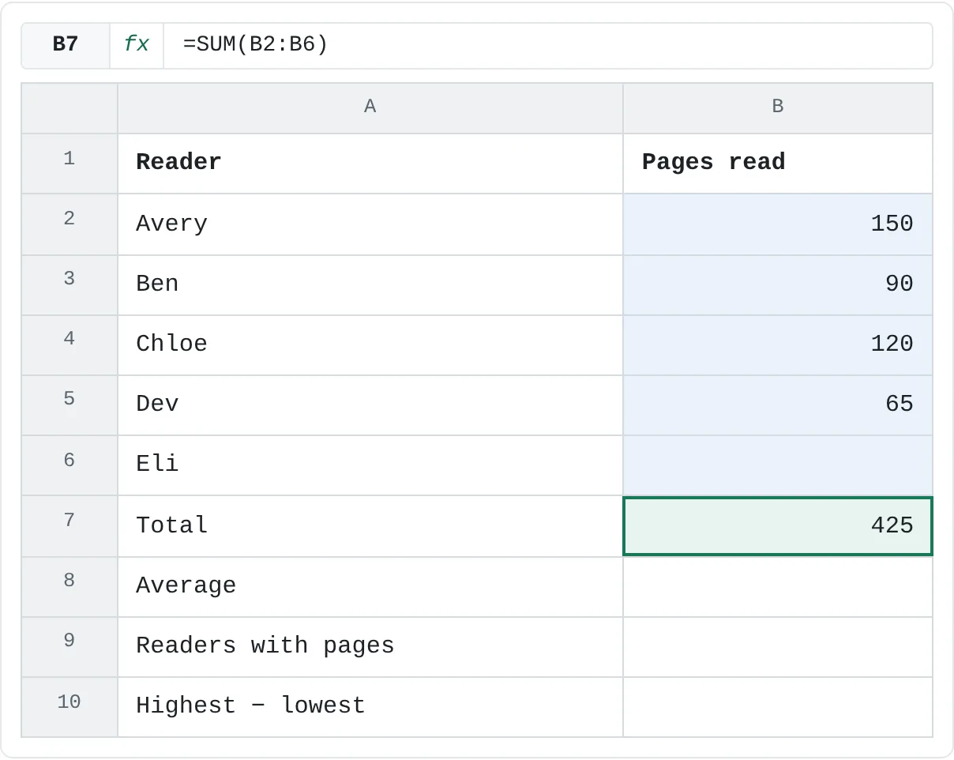Image resolution: width=954 pixels, height=760 pixels.
Task: Click the 'Average' label cell
Action: point(370,586)
